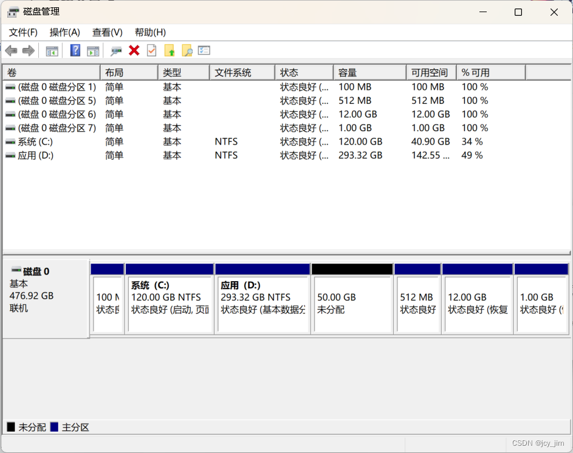
Task: Click the black 未分配 legend swatch
Action: [12, 427]
